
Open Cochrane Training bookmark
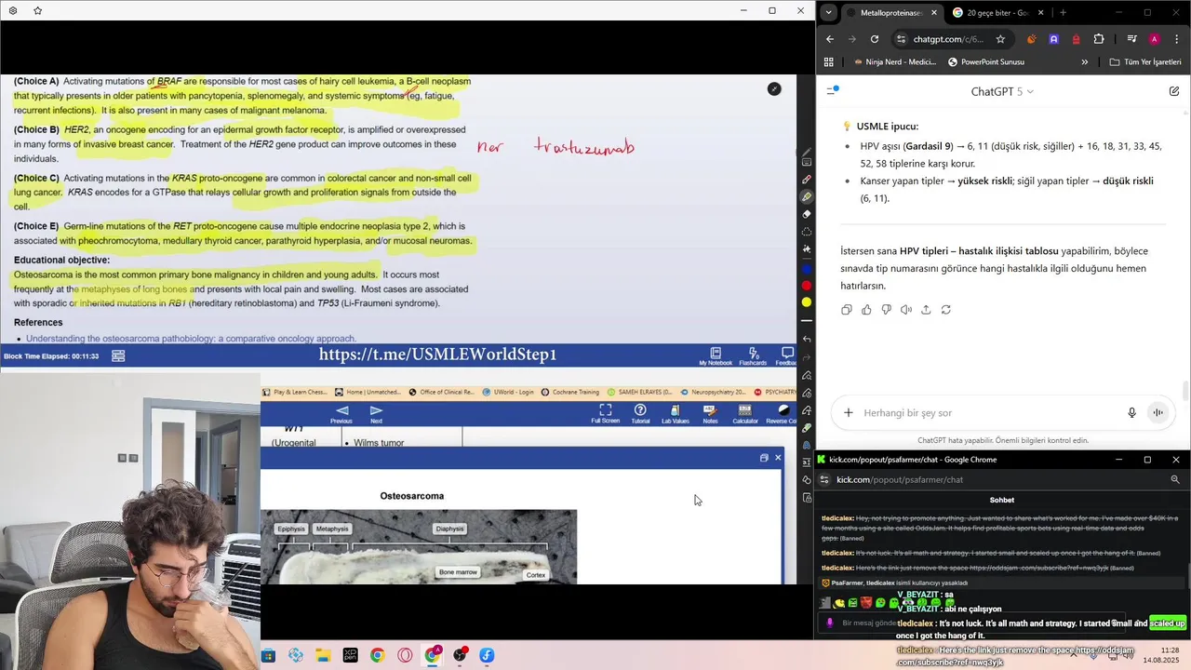[569, 393]
